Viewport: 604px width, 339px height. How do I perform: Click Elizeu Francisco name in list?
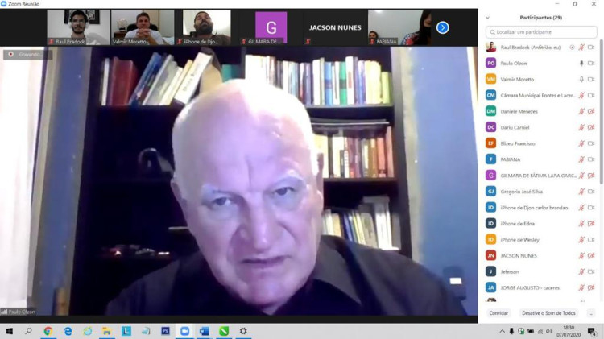click(x=518, y=143)
